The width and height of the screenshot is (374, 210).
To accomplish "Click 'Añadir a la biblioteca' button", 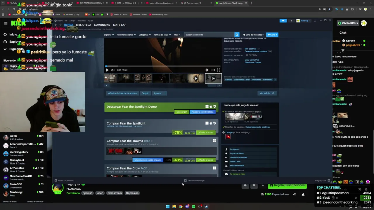I will (x=202, y=112).
